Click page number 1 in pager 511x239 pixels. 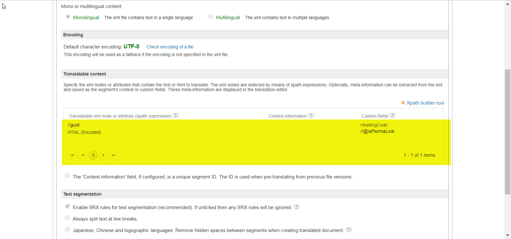[x=93, y=155]
